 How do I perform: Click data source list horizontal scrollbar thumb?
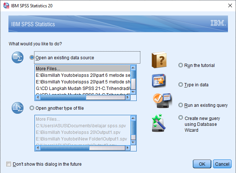tap(63, 98)
